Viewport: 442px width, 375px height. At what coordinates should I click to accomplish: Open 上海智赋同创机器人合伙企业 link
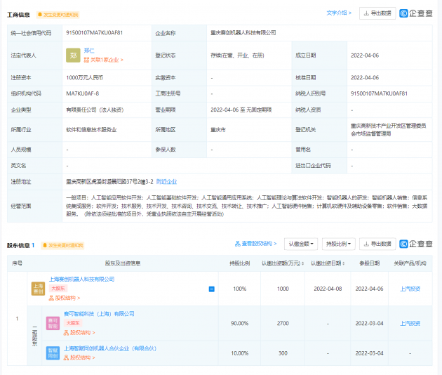tap(110, 348)
